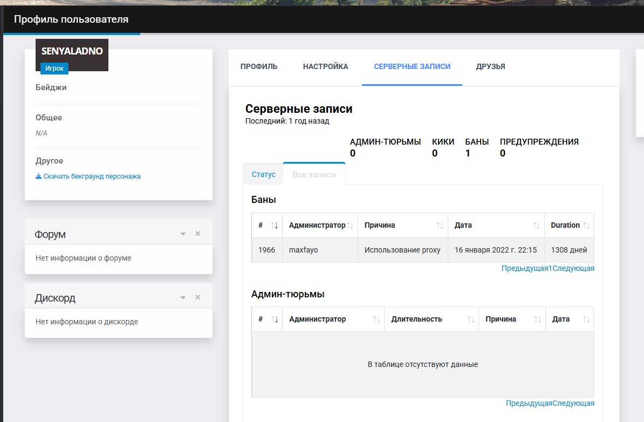This screenshot has width=644, height=422.
Task: Switch to the Статус sub-tab
Action: point(263,174)
